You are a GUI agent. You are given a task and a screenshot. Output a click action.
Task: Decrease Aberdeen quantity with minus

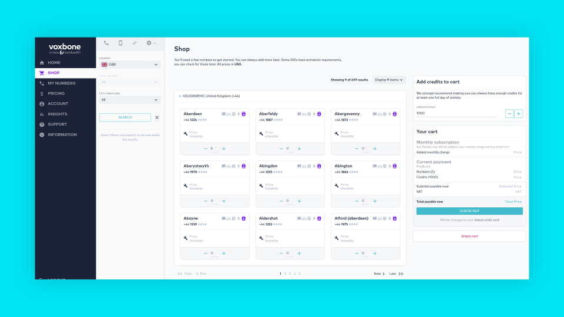pos(206,149)
